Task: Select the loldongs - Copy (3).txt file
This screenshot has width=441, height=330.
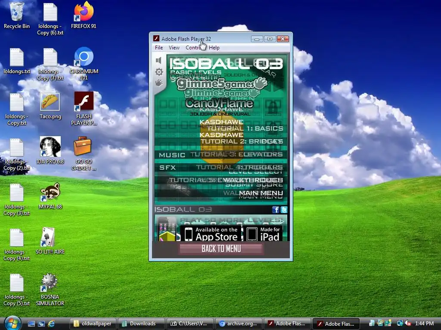Action: (x=17, y=199)
